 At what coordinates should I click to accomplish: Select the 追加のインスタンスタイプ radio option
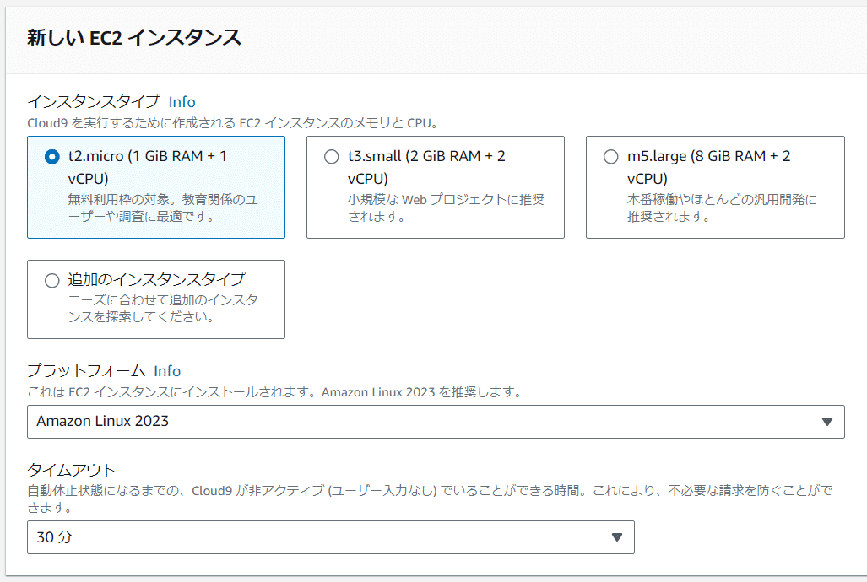(x=52, y=281)
